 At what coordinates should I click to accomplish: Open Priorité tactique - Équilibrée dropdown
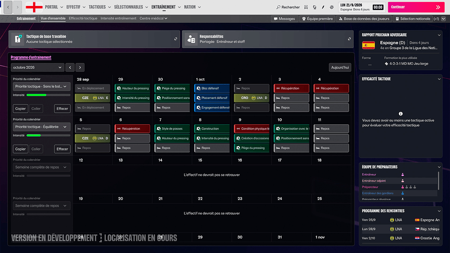[x=42, y=127]
